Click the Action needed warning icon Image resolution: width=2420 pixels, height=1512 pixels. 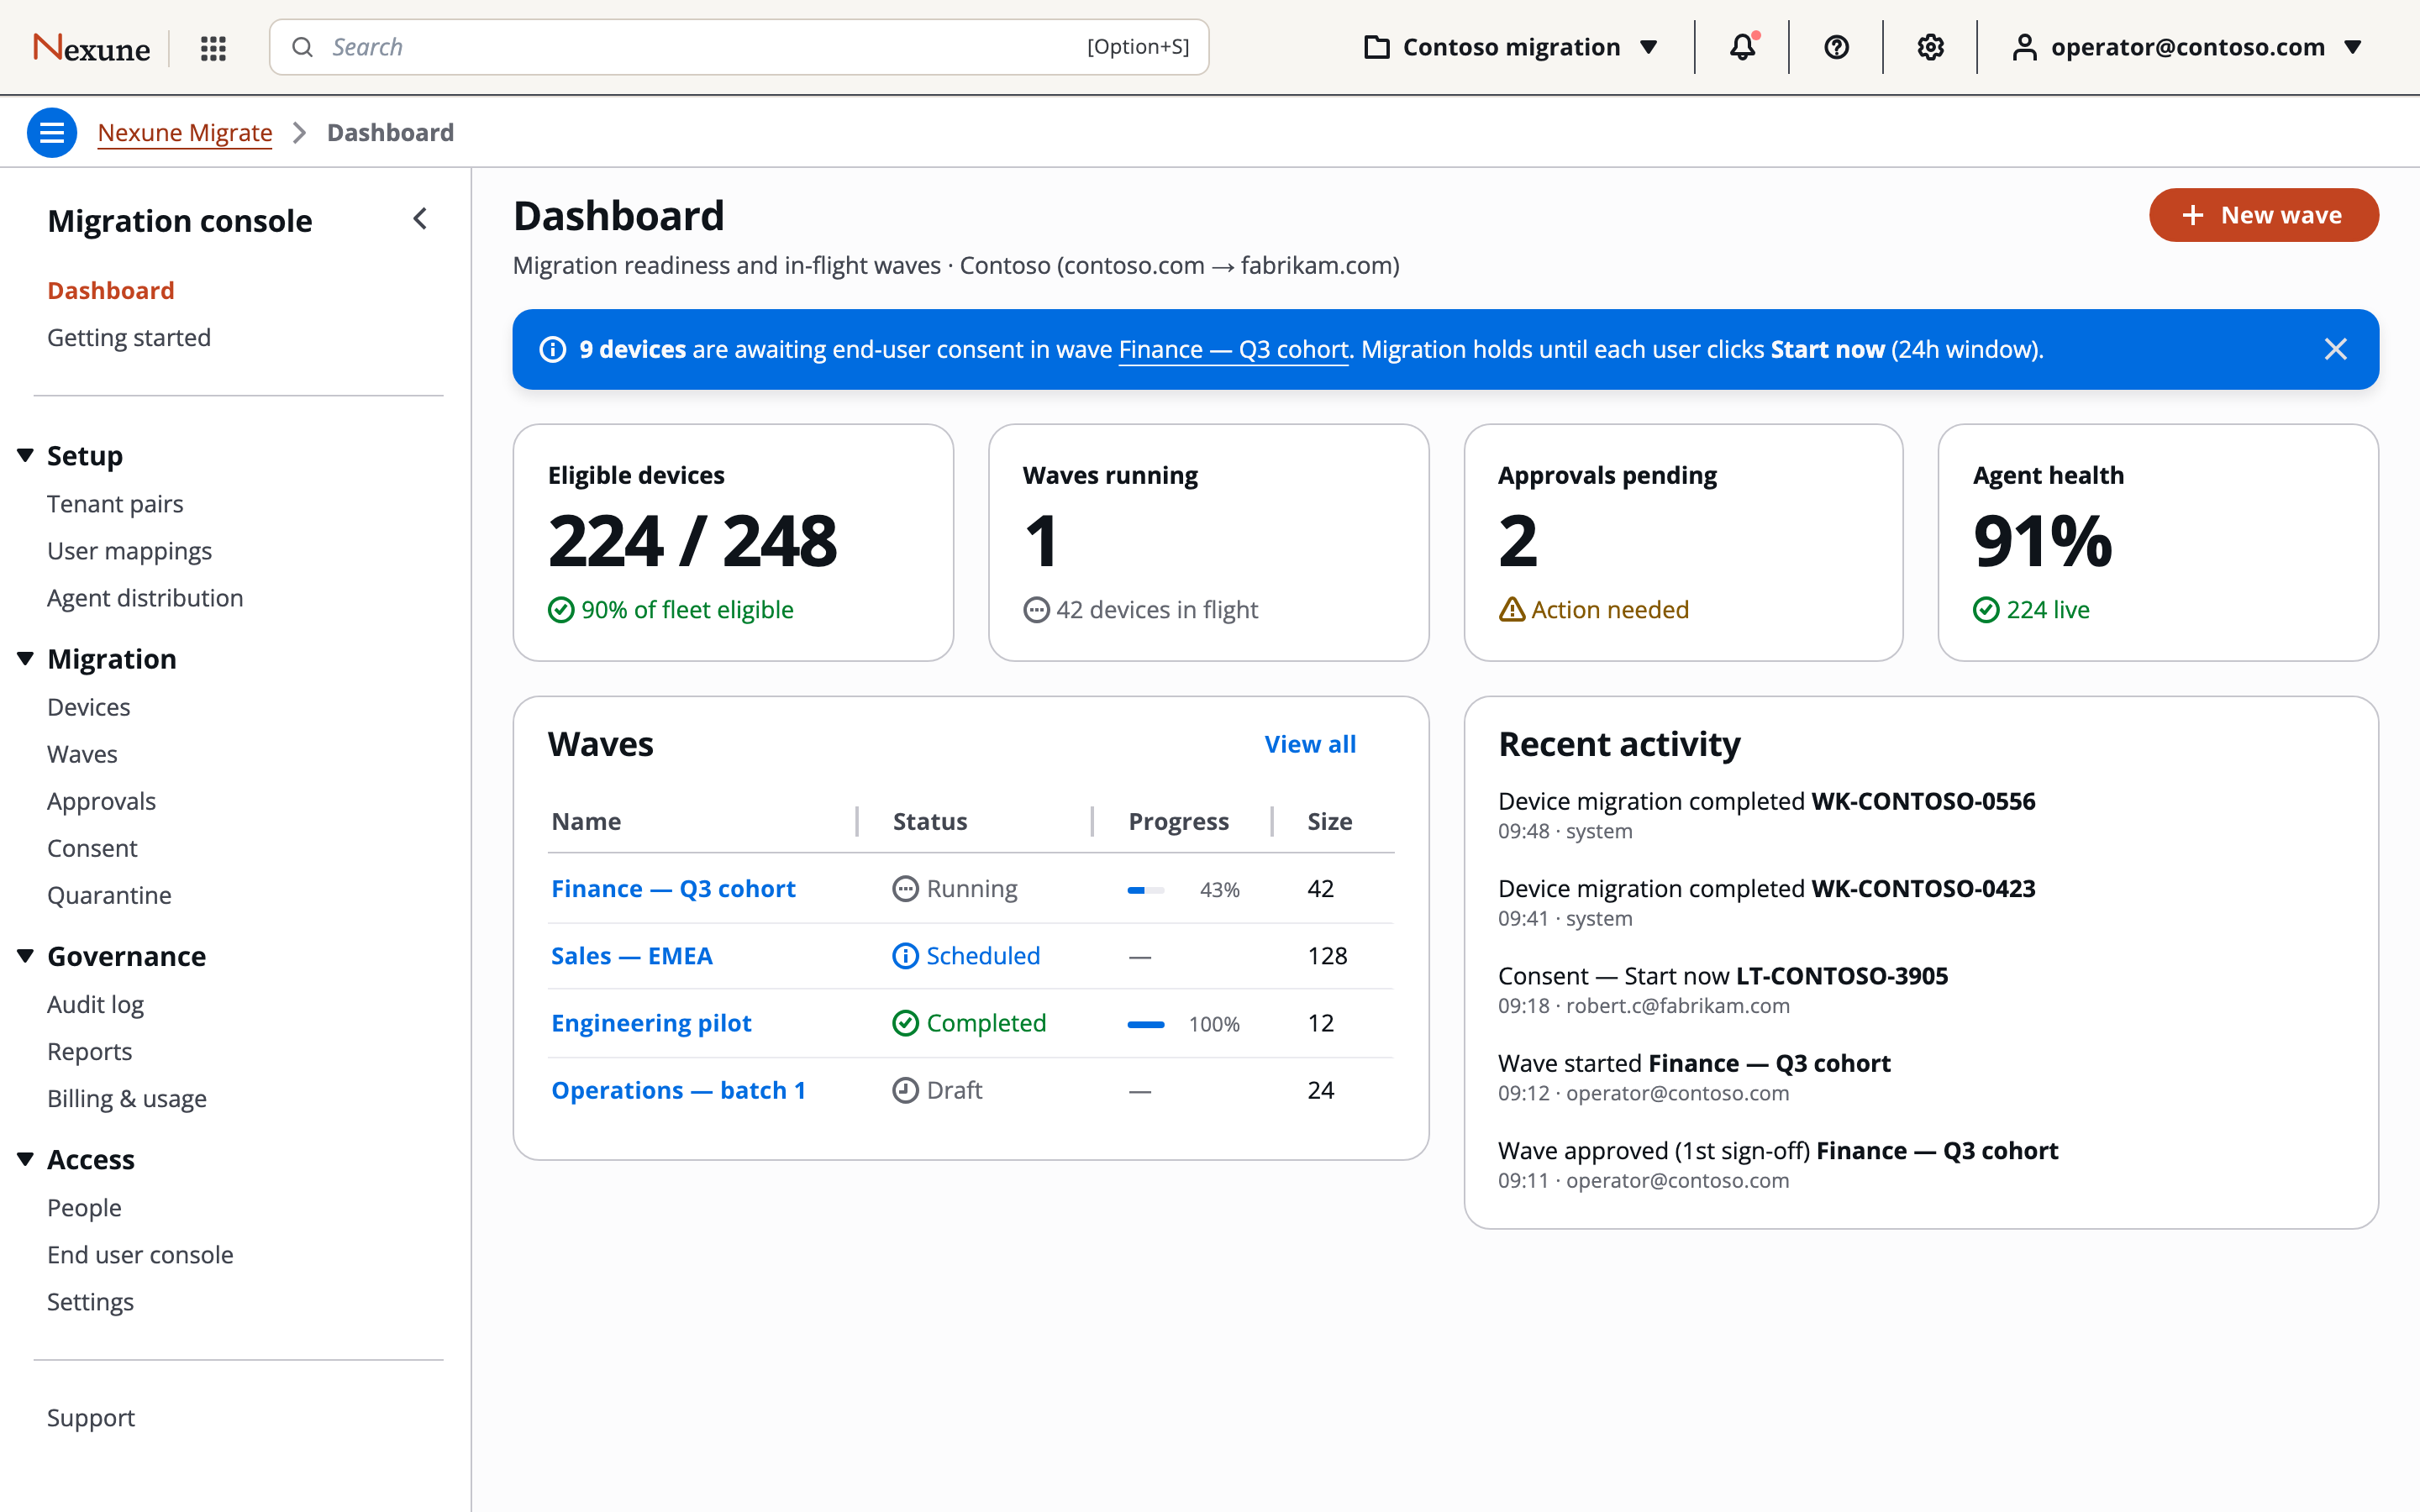[1512, 609]
